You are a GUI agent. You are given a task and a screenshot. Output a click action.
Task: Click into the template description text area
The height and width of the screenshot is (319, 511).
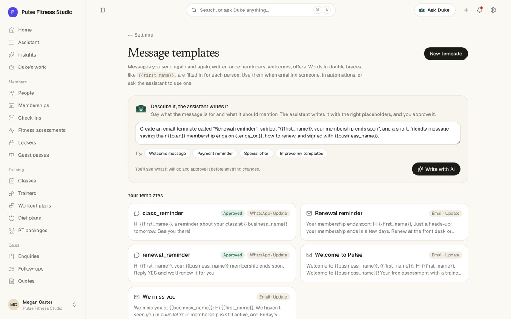pos(298,133)
